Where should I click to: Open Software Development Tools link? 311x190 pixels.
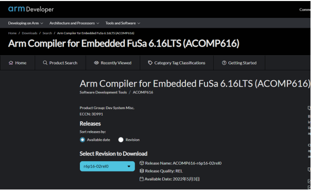[103, 92]
